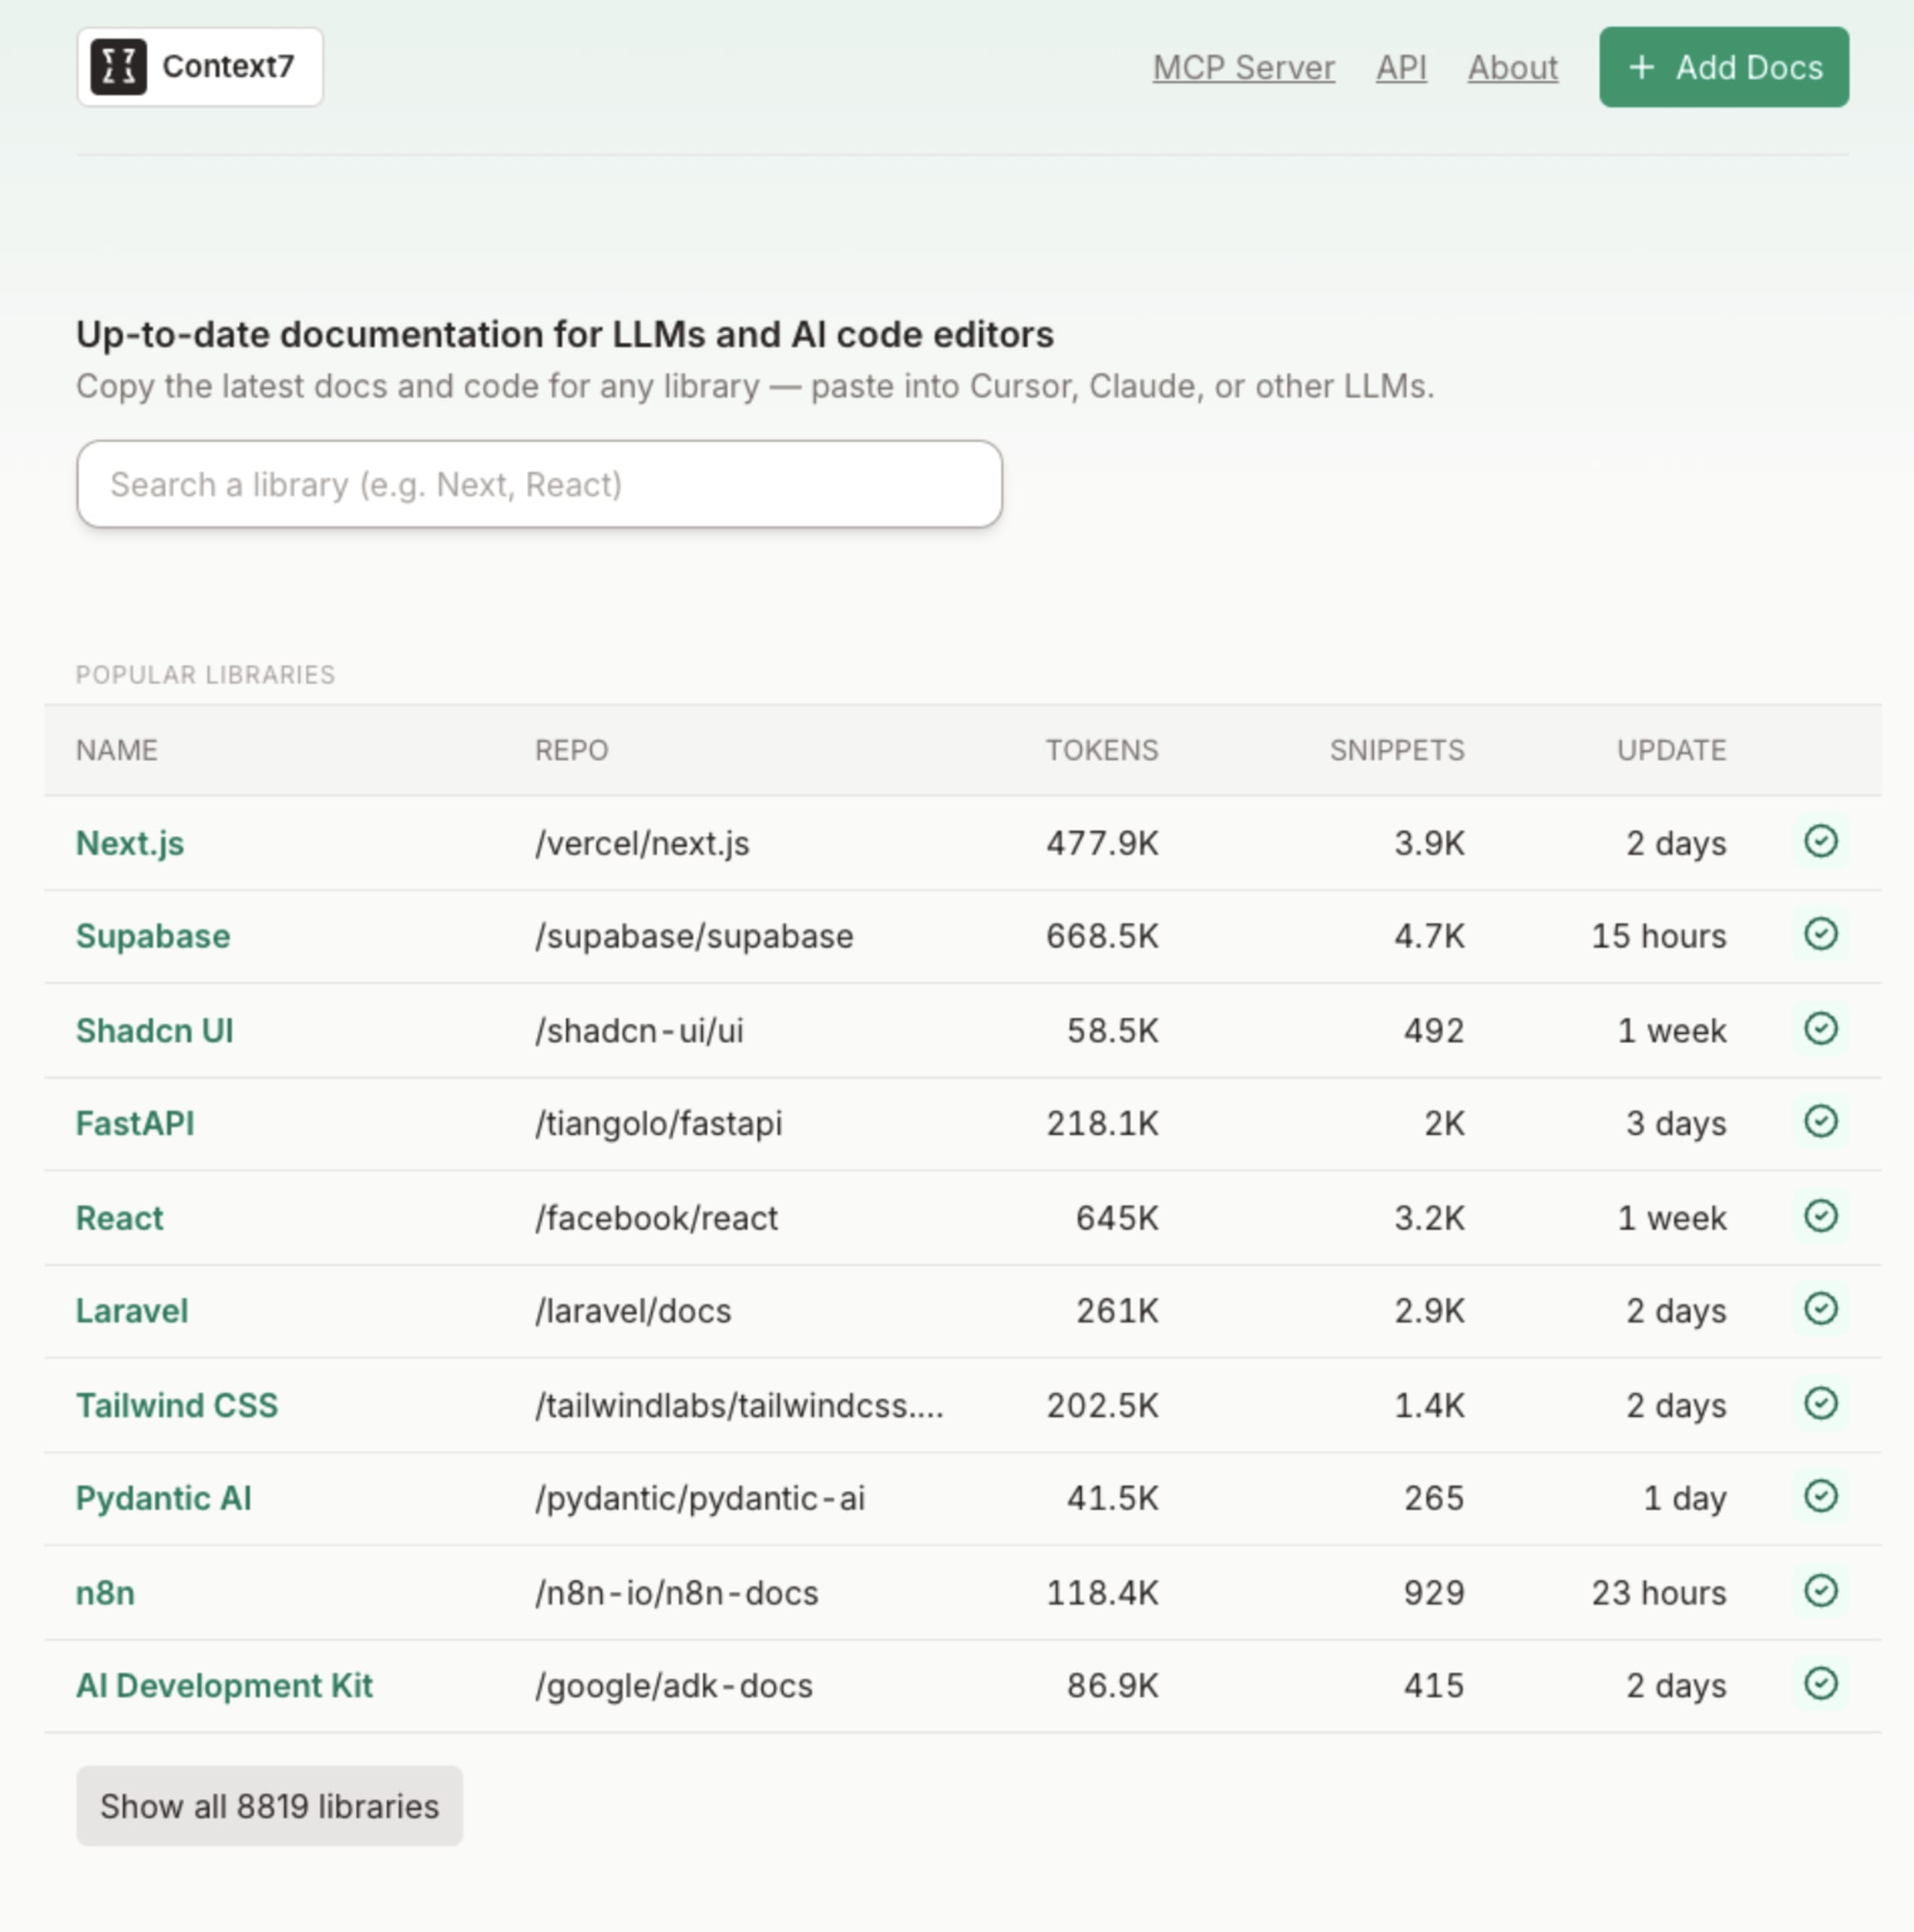
Task: Click the check-circle icon in Laravel row
Action: pos(1820,1309)
